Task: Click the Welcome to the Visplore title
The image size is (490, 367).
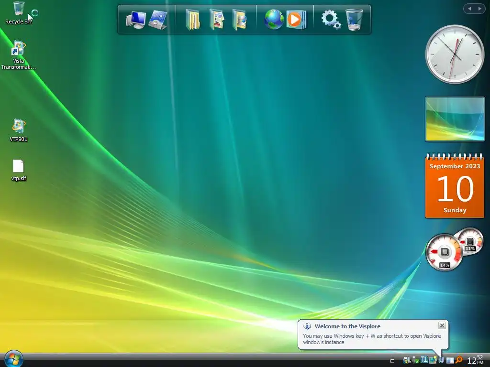Action: click(x=347, y=326)
